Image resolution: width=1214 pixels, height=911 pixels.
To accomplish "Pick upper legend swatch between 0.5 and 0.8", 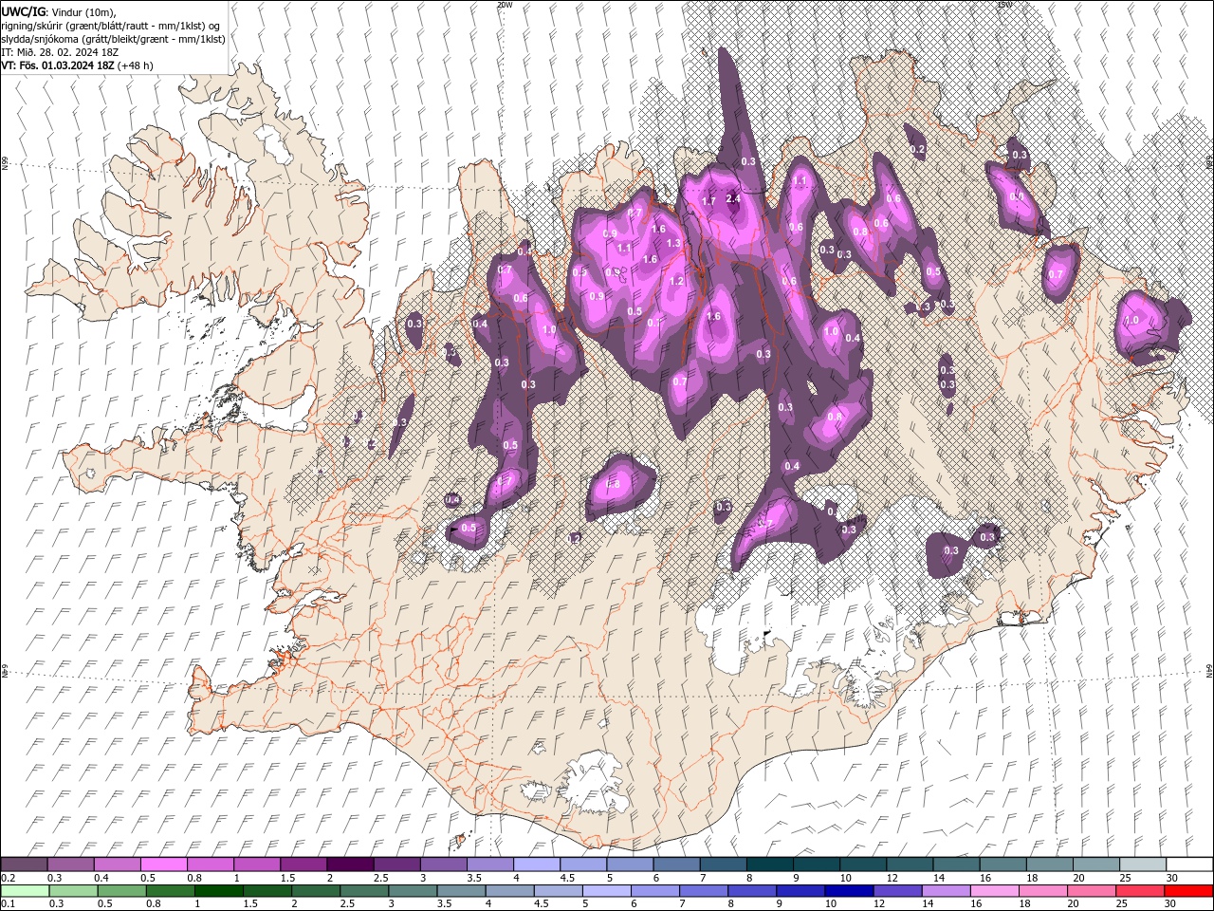I will pos(164,865).
